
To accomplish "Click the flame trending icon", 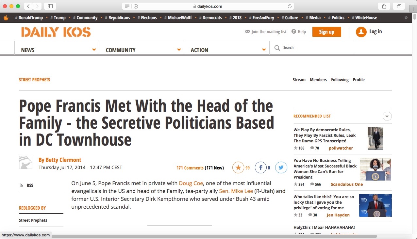I will pyautogui.click(x=6, y=18).
